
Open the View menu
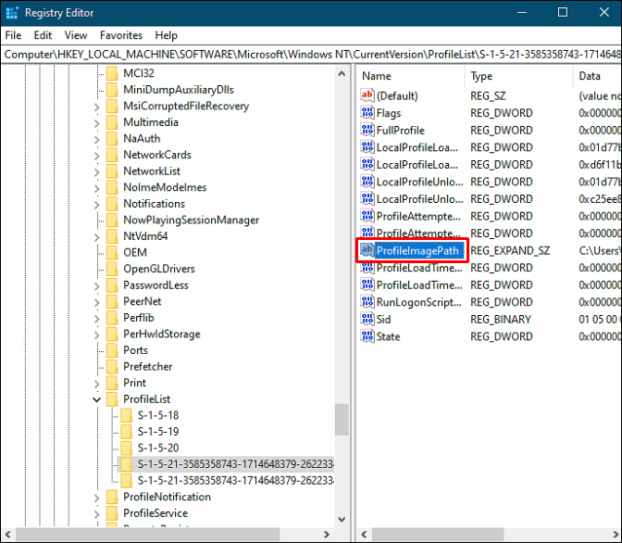pyautogui.click(x=76, y=35)
